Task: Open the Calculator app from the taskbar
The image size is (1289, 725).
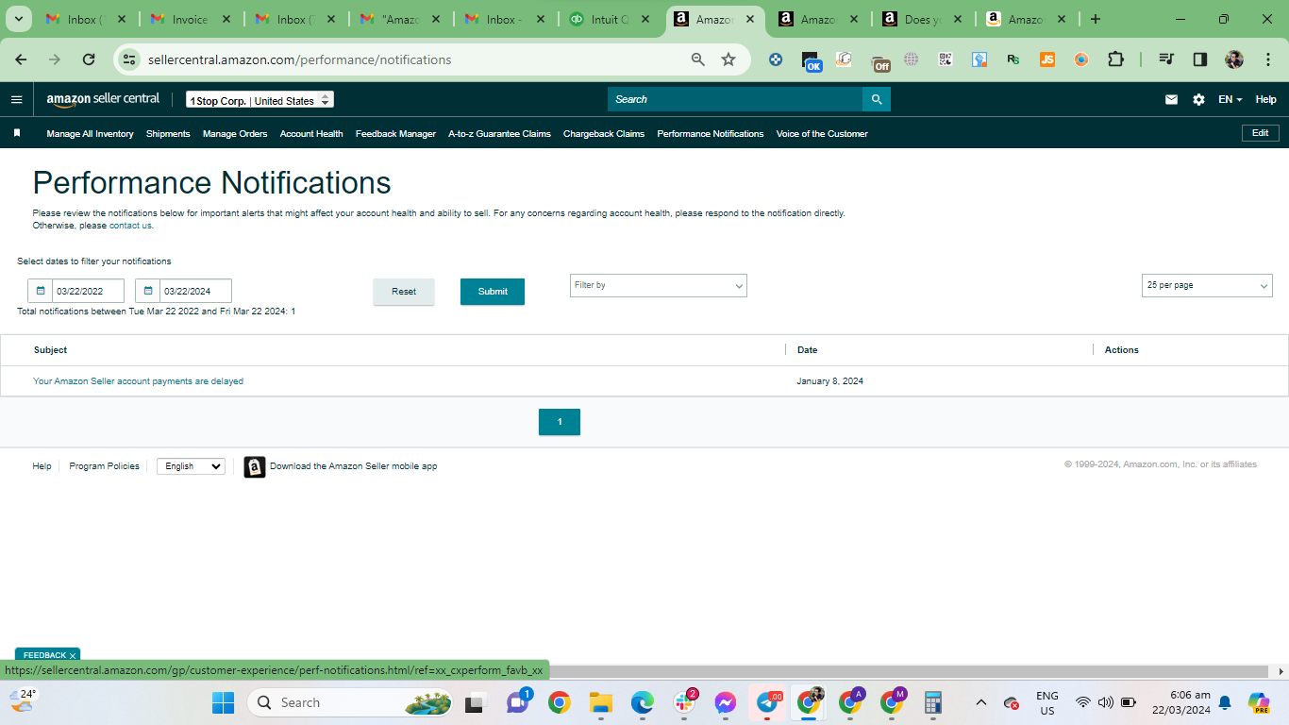Action: (933, 702)
